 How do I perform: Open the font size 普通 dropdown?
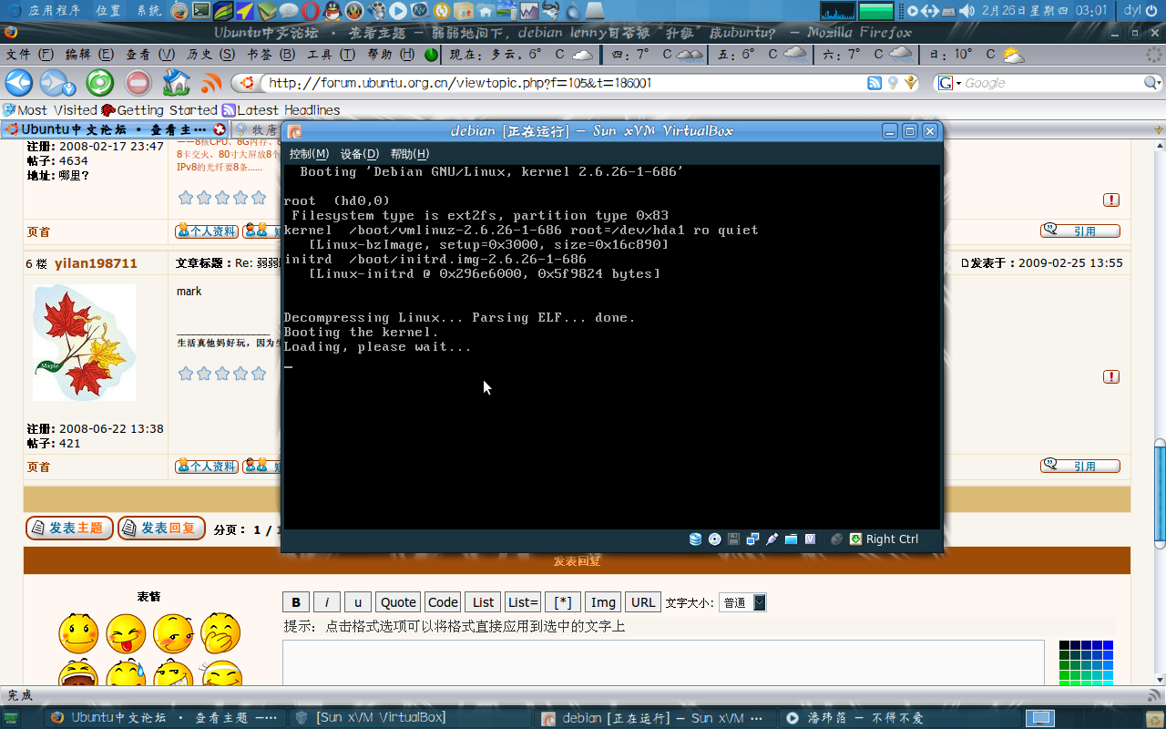pyautogui.click(x=743, y=602)
